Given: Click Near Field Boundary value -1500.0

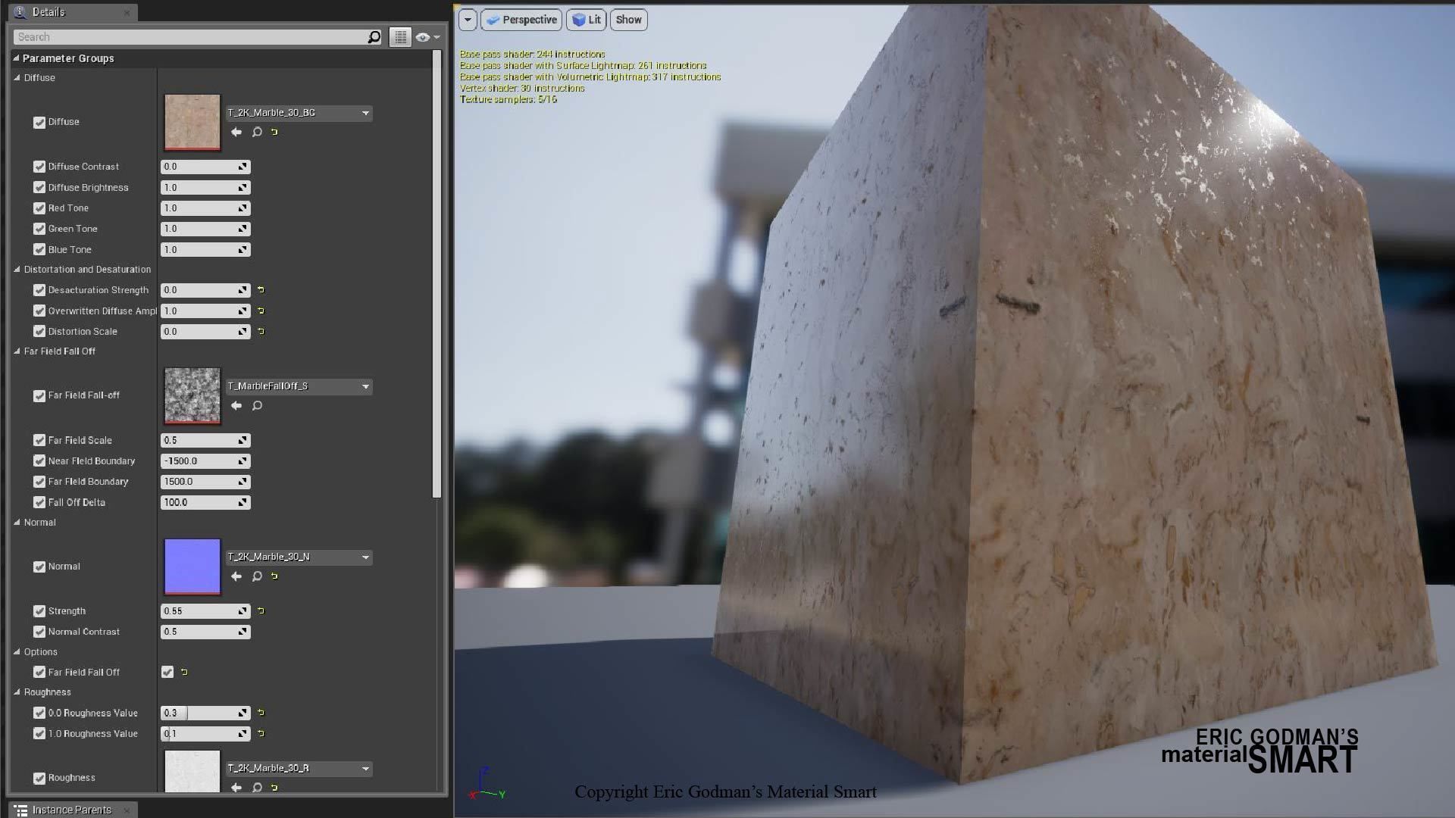Looking at the screenshot, I should coord(205,461).
